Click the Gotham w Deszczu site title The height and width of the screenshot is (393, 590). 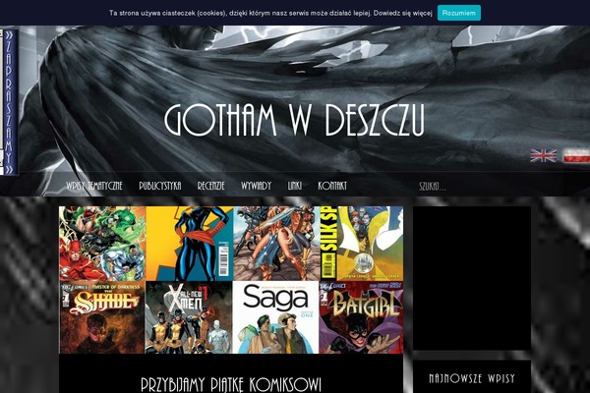pyautogui.click(x=294, y=120)
